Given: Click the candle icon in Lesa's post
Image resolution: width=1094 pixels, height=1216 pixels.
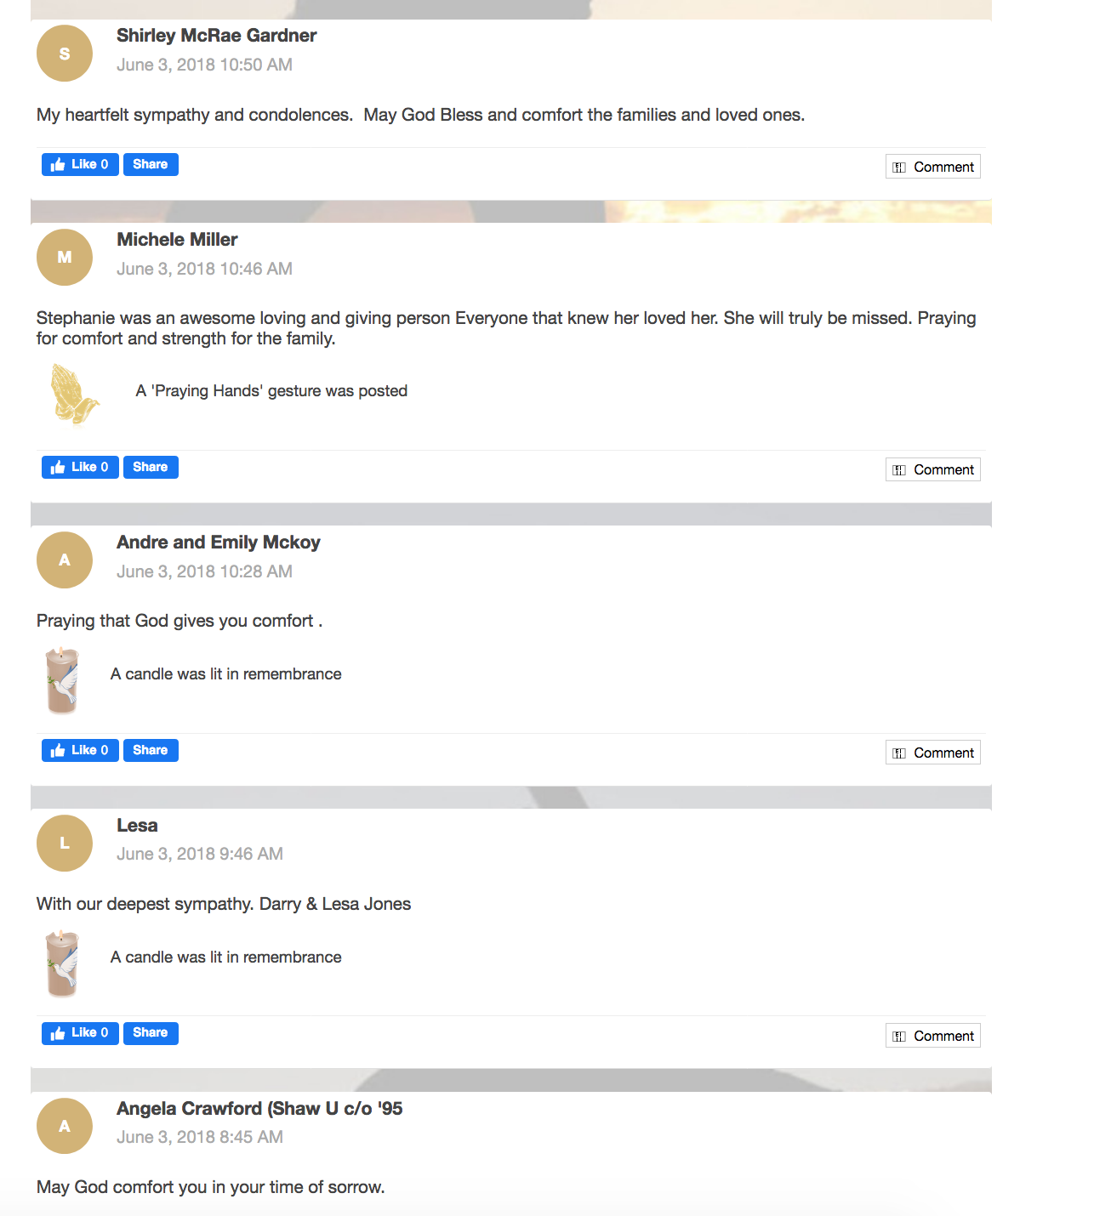Looking at the screenshot, I should click(x=62, y=963).
